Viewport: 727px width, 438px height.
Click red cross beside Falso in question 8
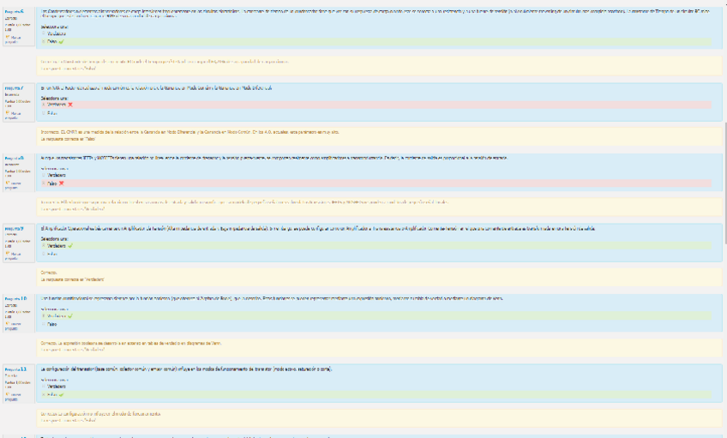(x=61, y=183)
